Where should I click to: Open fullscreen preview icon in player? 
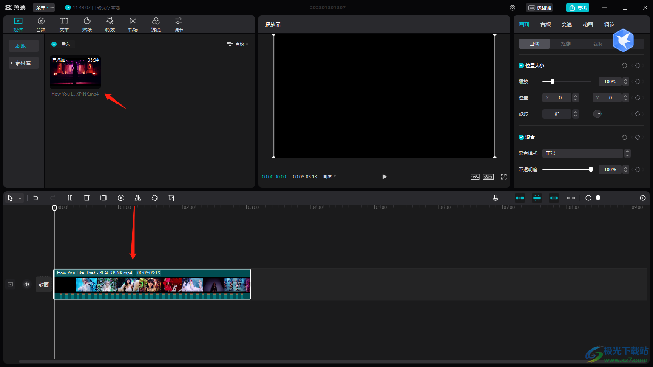coord(504,177)
